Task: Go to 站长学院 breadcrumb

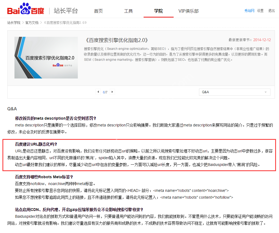Action: pos(14,23)
